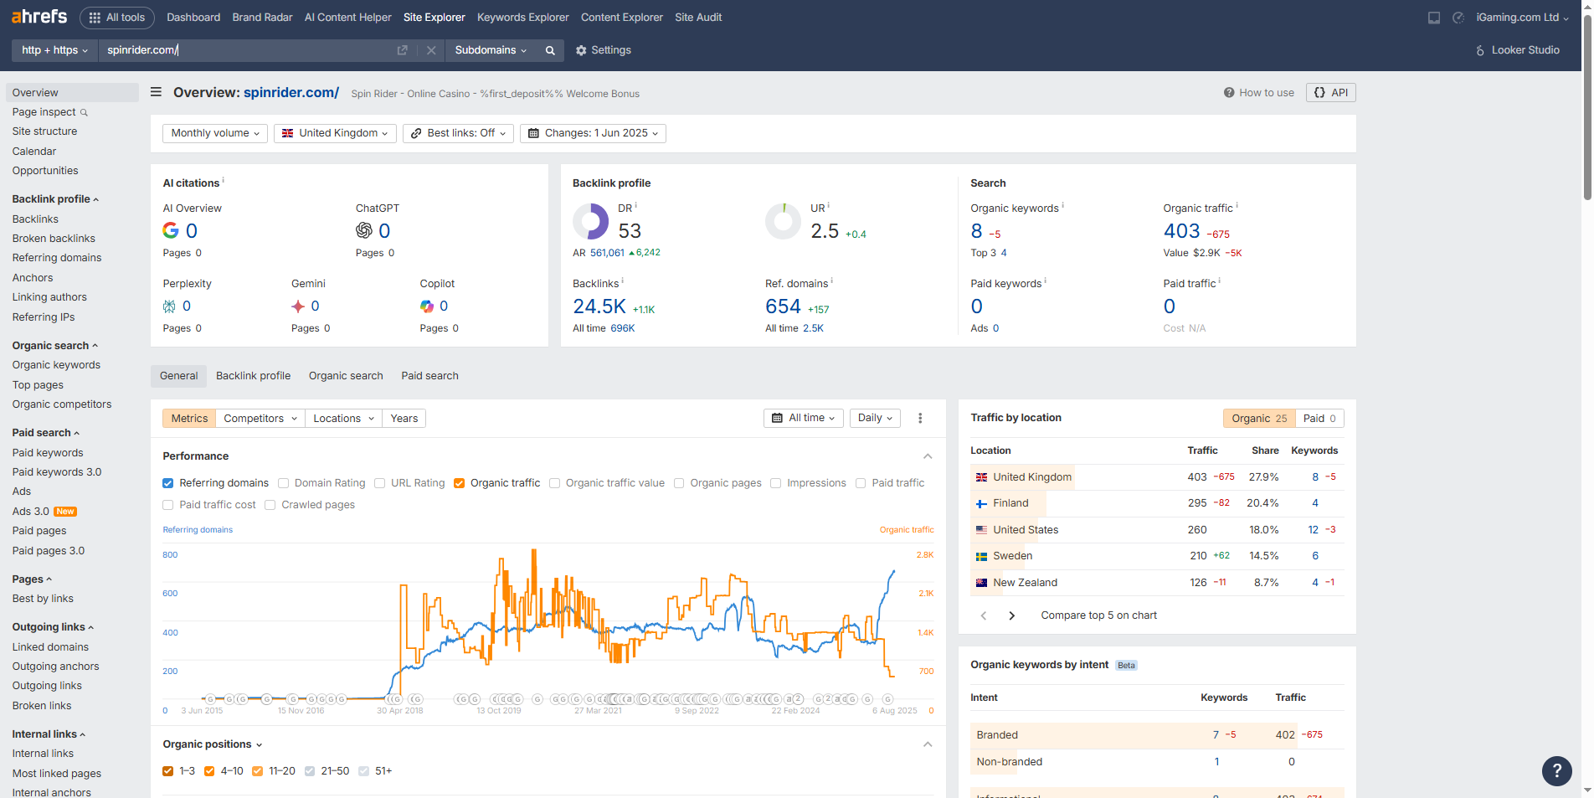Toggle sidebar with hamburger menu icon

point(156,92)
